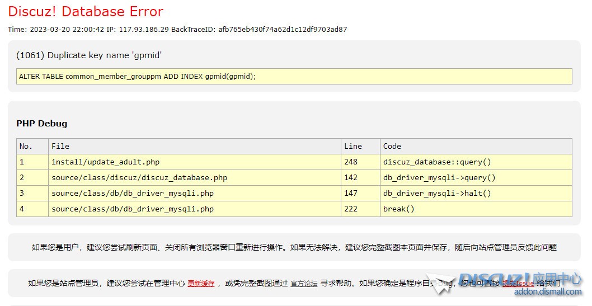Click the Line column header
Screen dimensions: 592x306
tap(353, 146)
